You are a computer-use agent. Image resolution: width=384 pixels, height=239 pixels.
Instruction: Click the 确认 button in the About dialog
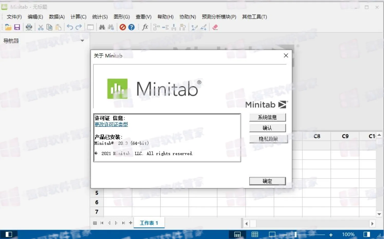[267, 128]
